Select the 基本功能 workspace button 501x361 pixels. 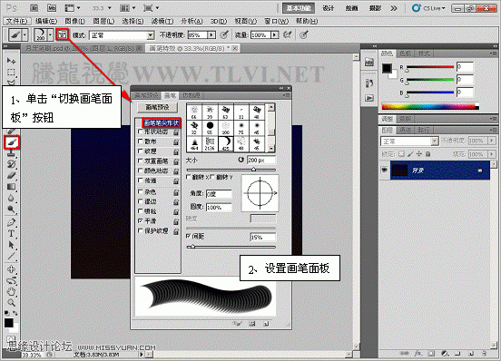click(x=299, y=8)
